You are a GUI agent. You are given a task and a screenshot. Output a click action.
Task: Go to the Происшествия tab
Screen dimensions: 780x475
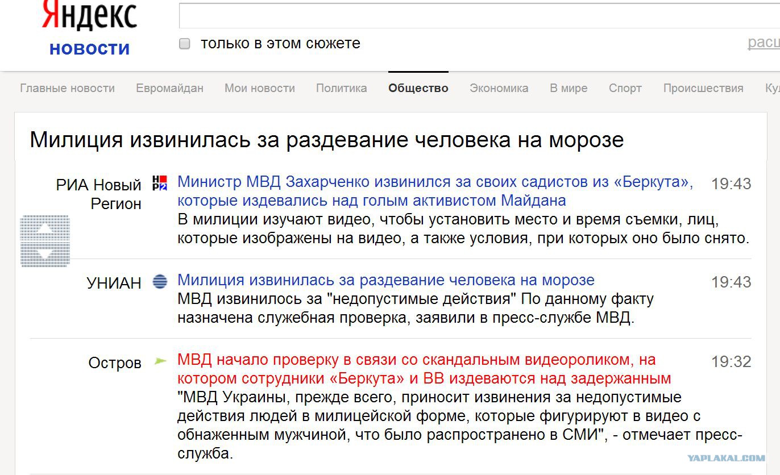point(703,88)
